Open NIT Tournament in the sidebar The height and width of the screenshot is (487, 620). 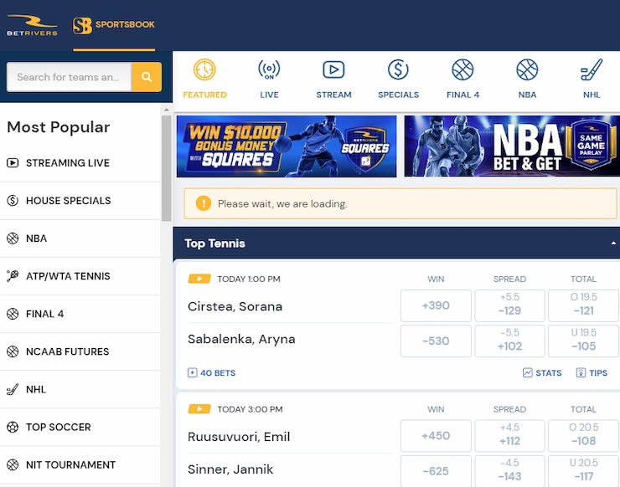[x=80, y=465]
